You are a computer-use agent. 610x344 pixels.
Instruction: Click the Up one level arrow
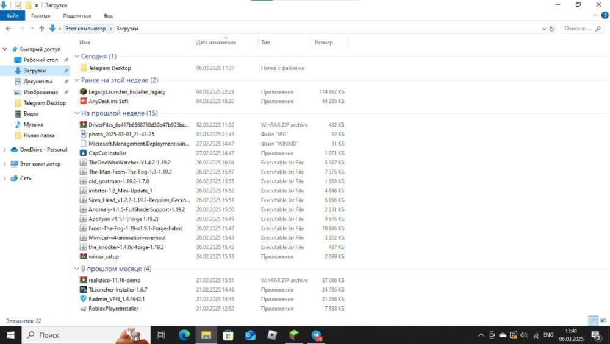[41, 29]
